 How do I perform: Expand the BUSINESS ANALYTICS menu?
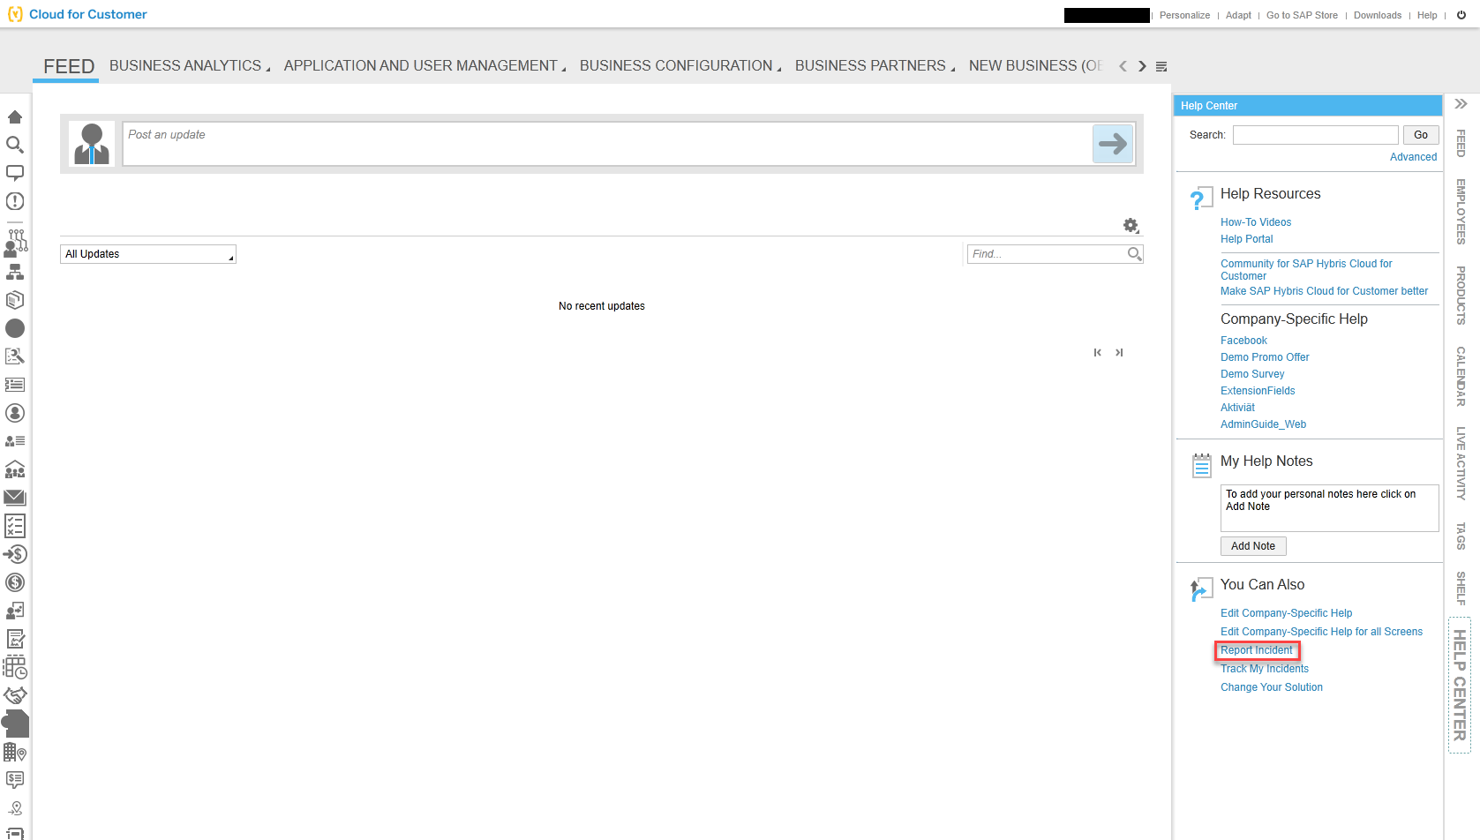click(x=190, y=66)
